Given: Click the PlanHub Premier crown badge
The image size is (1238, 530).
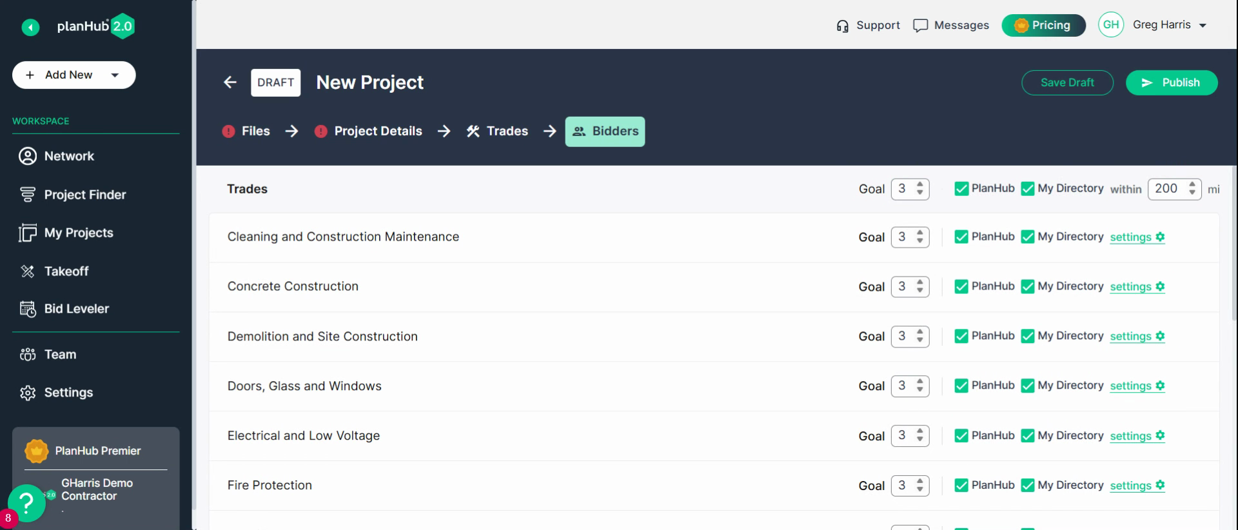Looking at the screenshot, I should (37, 451).
